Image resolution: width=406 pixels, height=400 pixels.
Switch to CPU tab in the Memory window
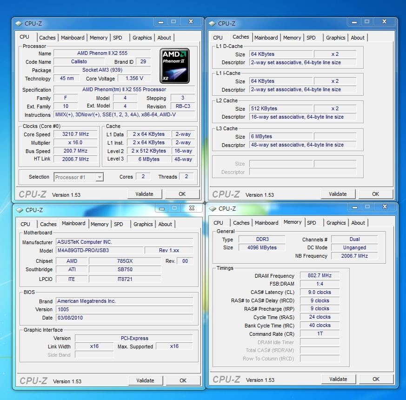click(x=218, y=223)
